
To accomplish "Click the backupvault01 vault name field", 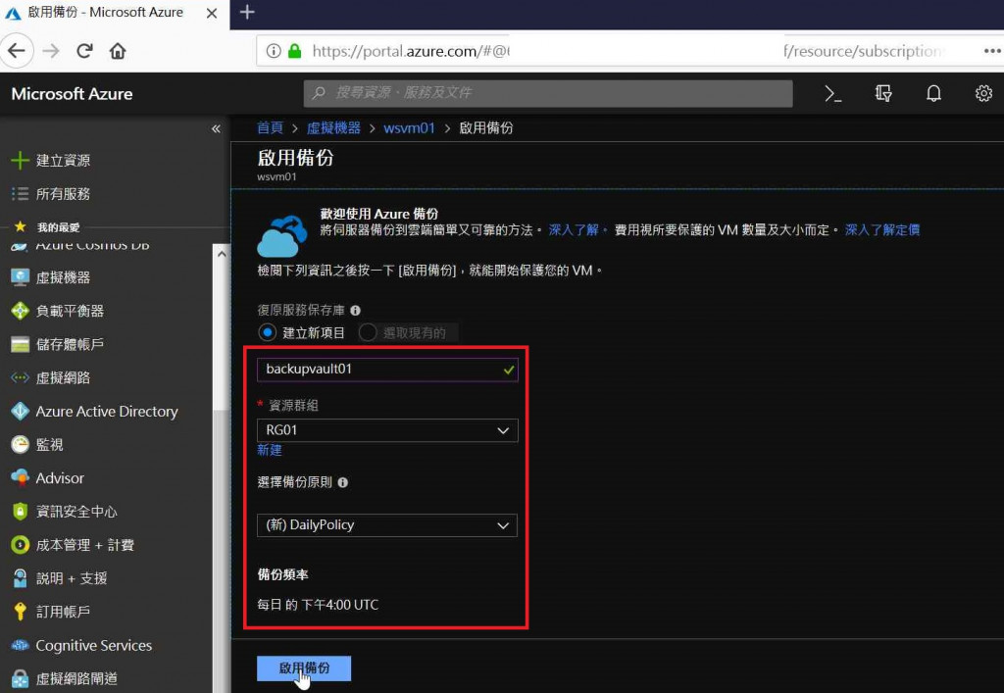I will tap(387, 370).
